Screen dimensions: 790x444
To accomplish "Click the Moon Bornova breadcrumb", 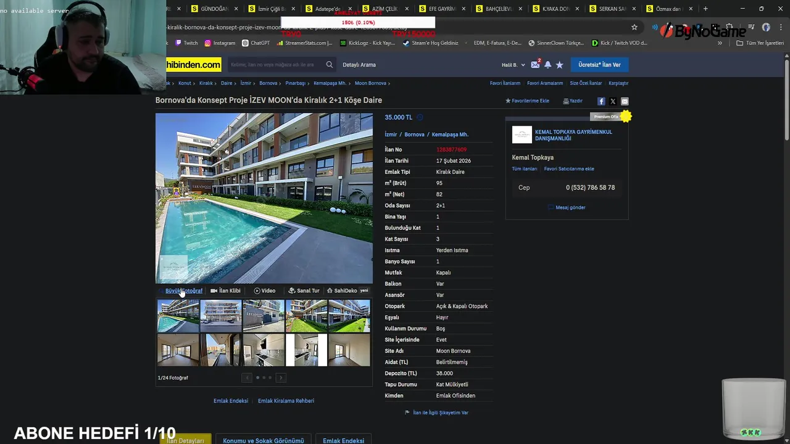I will [370, 83].
